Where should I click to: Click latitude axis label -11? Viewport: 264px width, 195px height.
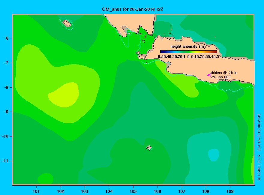5,161
